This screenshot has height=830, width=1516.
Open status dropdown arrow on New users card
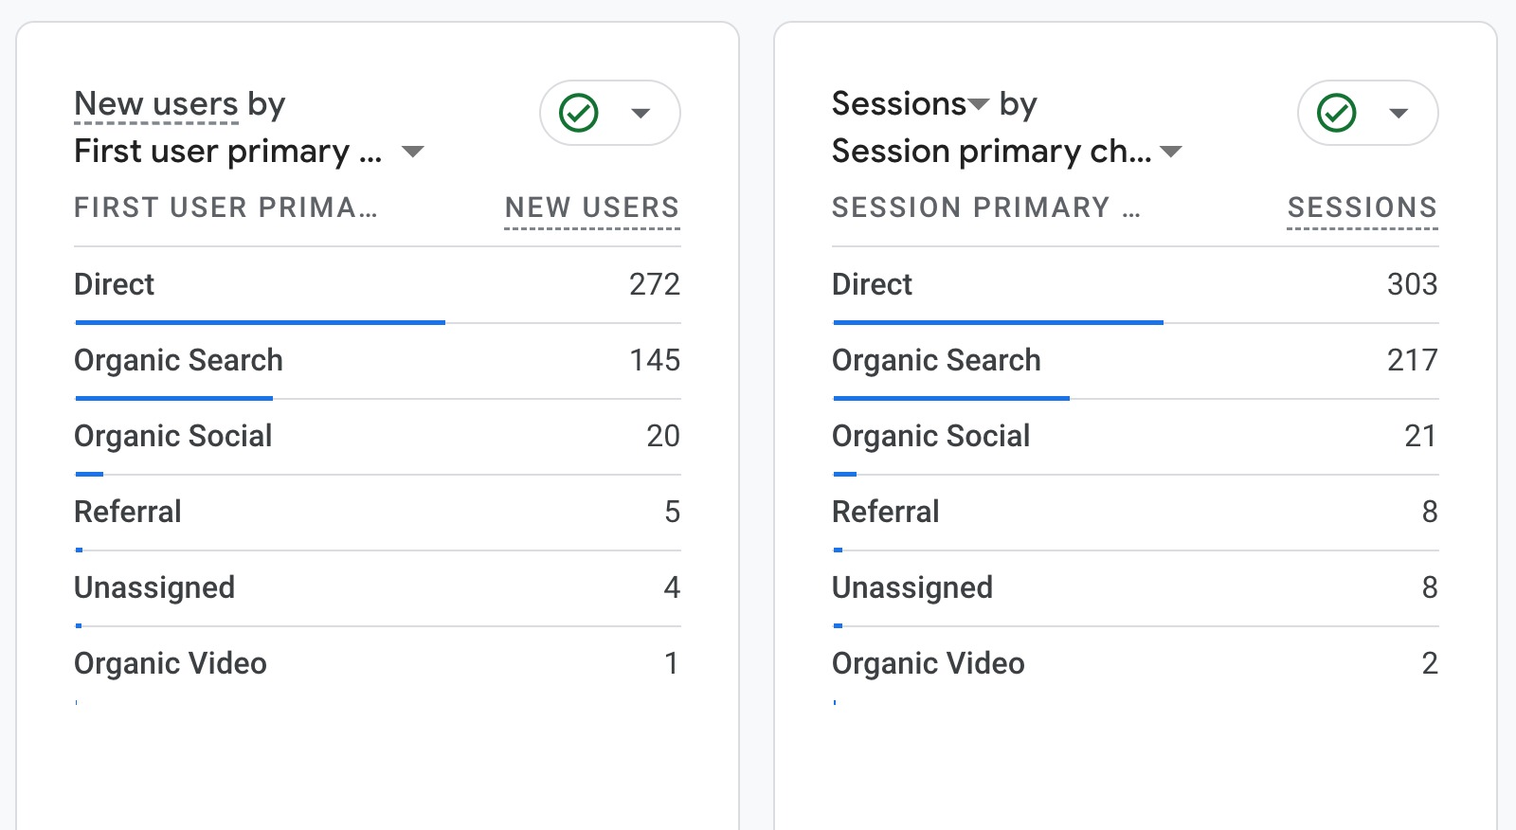(641, 114)
